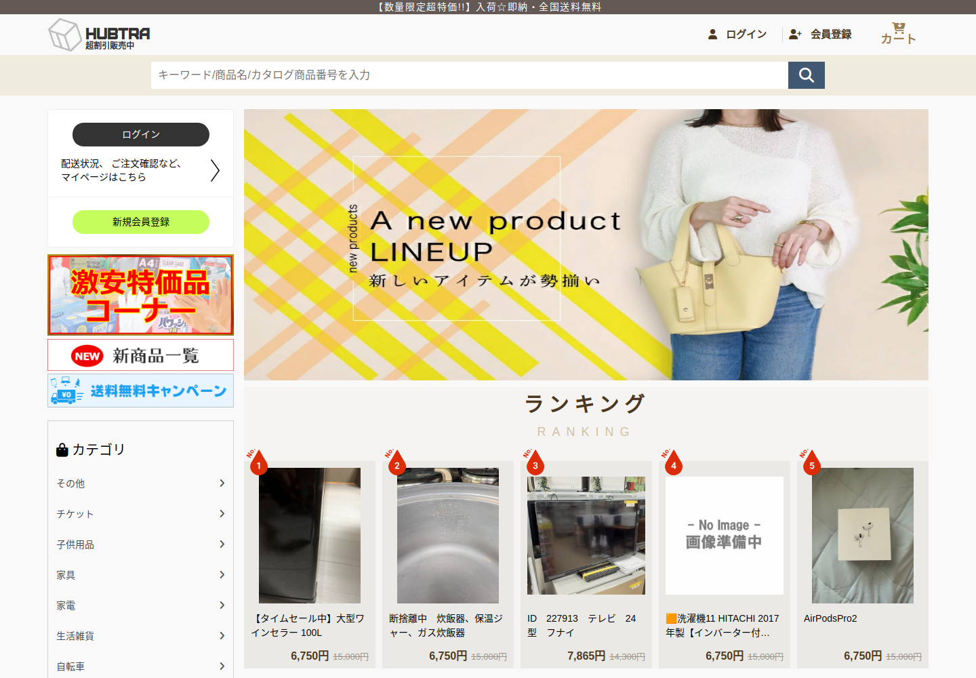Open the テレビ 24型 フナイ product image

point(586,536)
